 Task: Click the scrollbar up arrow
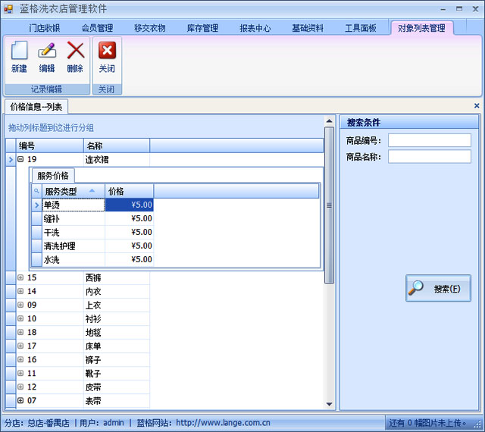point(329,121)
